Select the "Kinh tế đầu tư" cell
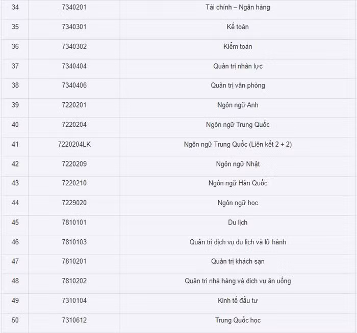Viewport: 357px width, 333px height. 238,300
